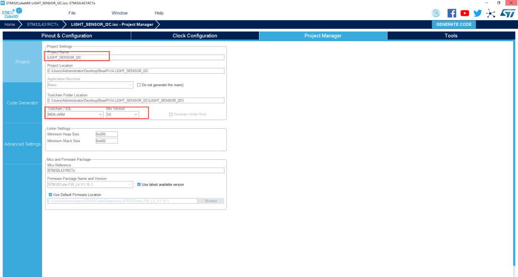The width and height of the screenshot is (518, 277).
Task: Open the Code Generator side section
Action: click(23, 103)
